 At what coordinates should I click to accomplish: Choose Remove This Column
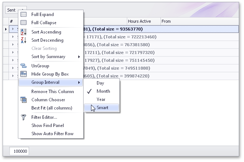tap(52, 92)
